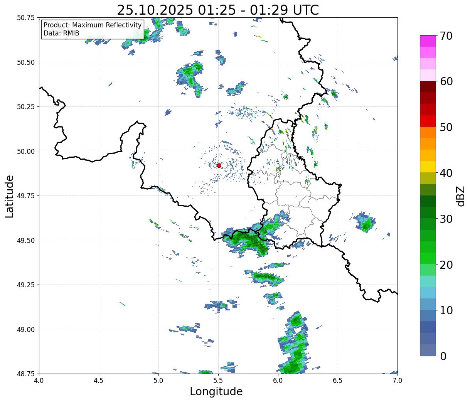
Task: Click longitude tick label "7.0"
Action: click(x=398, y=381)
